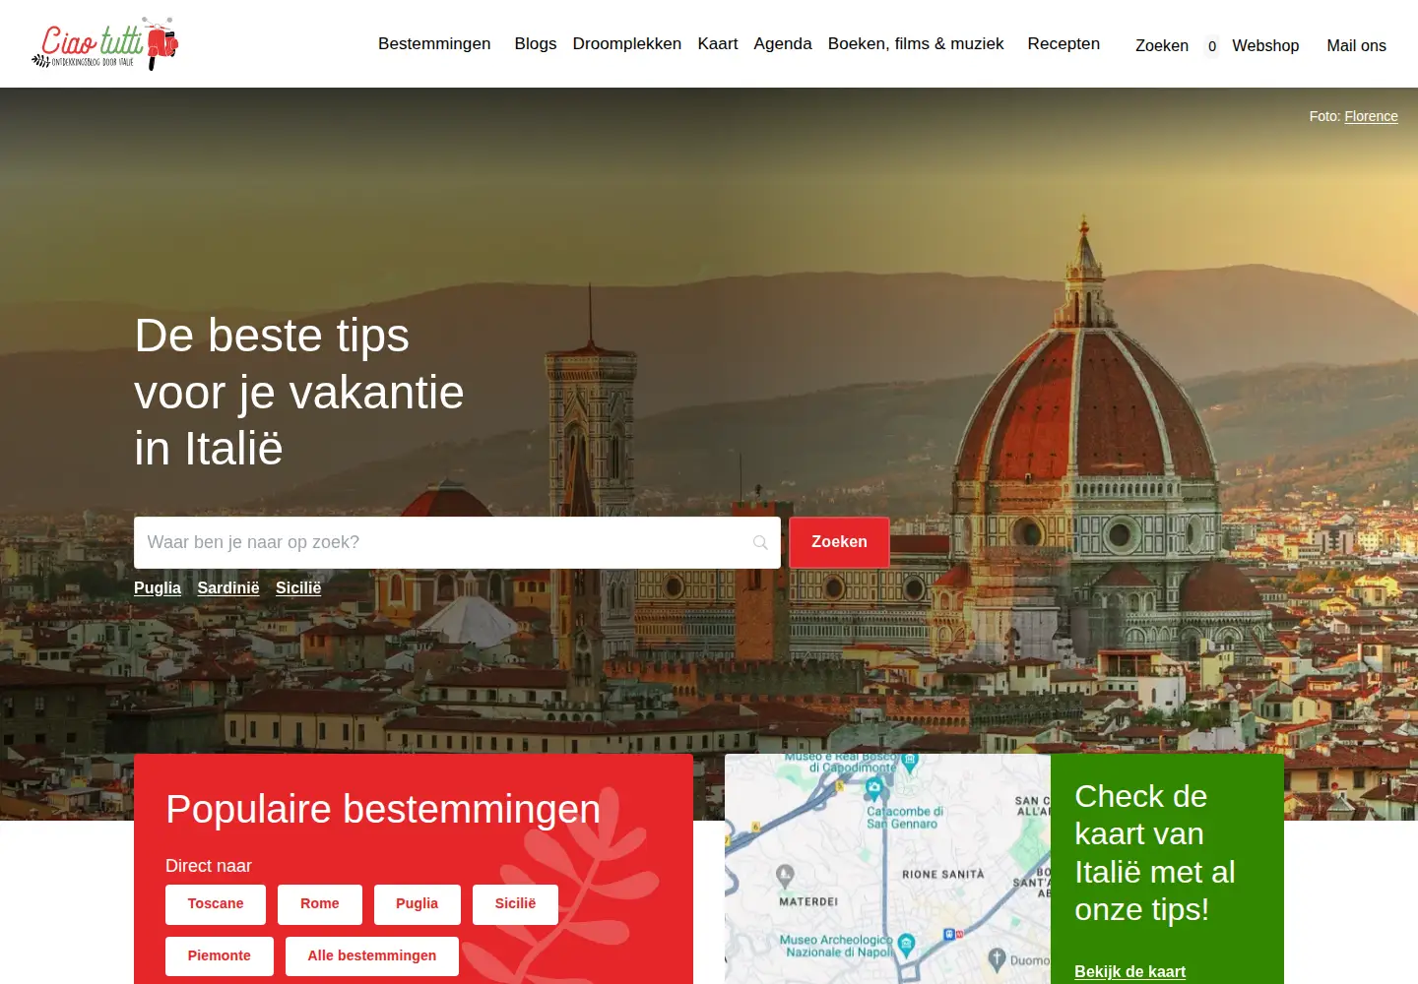The image size is (1418, 984).
Task: Open Zoeken in the top navigation
Action: (1162, 46)
